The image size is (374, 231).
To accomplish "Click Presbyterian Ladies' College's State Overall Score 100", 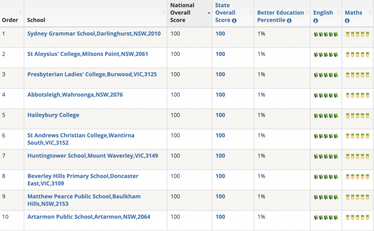I will click(220, 74).
